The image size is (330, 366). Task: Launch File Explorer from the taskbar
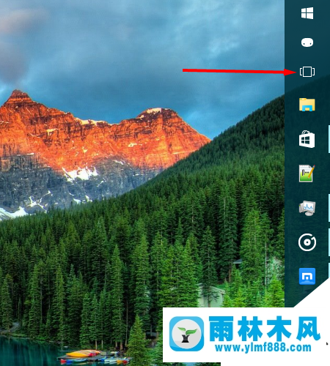(x=307, y=105)
